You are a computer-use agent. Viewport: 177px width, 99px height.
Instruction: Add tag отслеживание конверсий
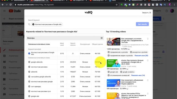119,75
